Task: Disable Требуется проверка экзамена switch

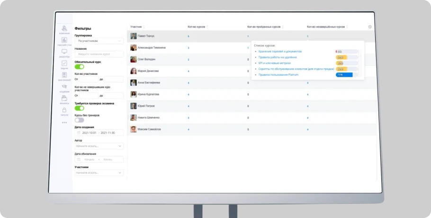Action: click(x=80, y=109)
